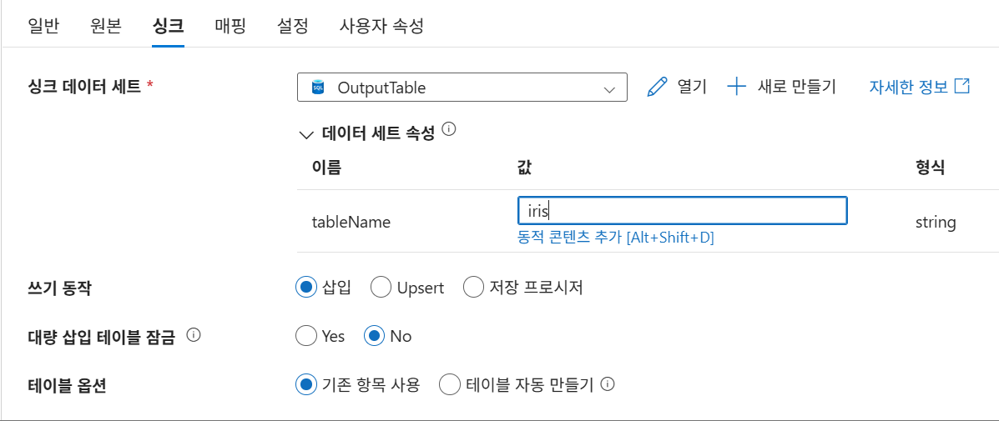Collapse the 데이터 세트 속성 section

[305, 134]
